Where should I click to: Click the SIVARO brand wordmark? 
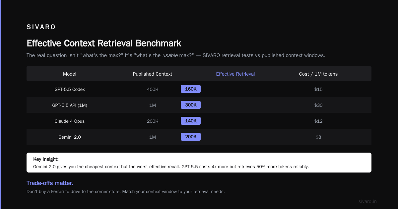pyautogui.click(x=41, y=27)
